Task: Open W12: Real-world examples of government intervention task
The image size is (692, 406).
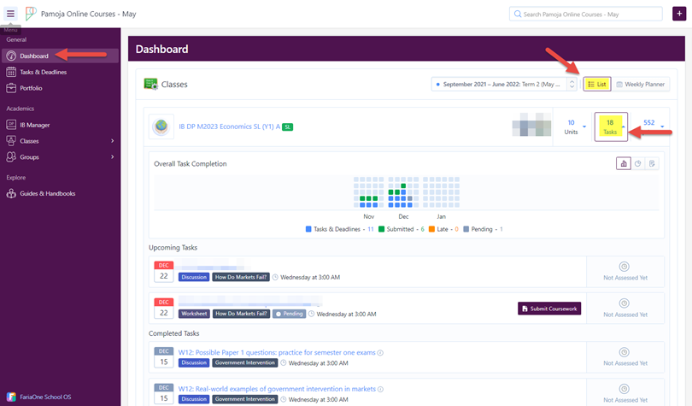Action: [277, 389]
